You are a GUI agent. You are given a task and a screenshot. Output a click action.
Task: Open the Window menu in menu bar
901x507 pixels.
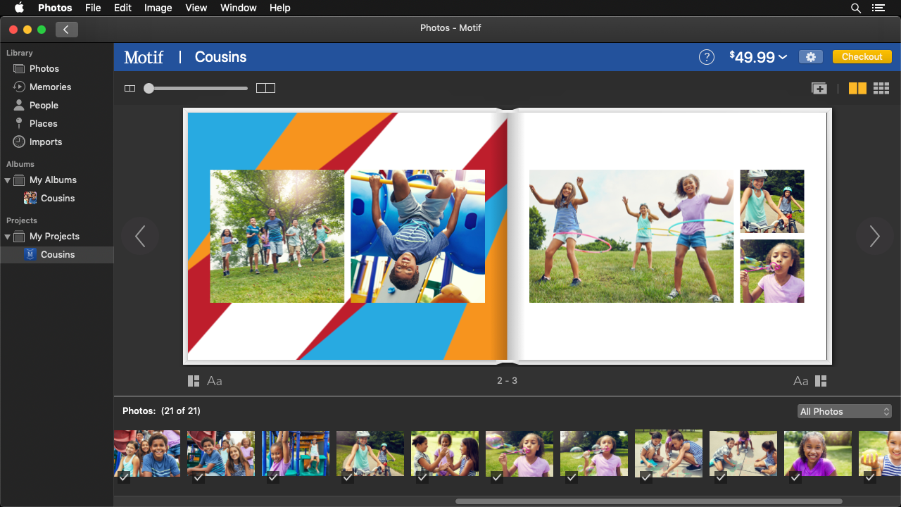(238, 8)
